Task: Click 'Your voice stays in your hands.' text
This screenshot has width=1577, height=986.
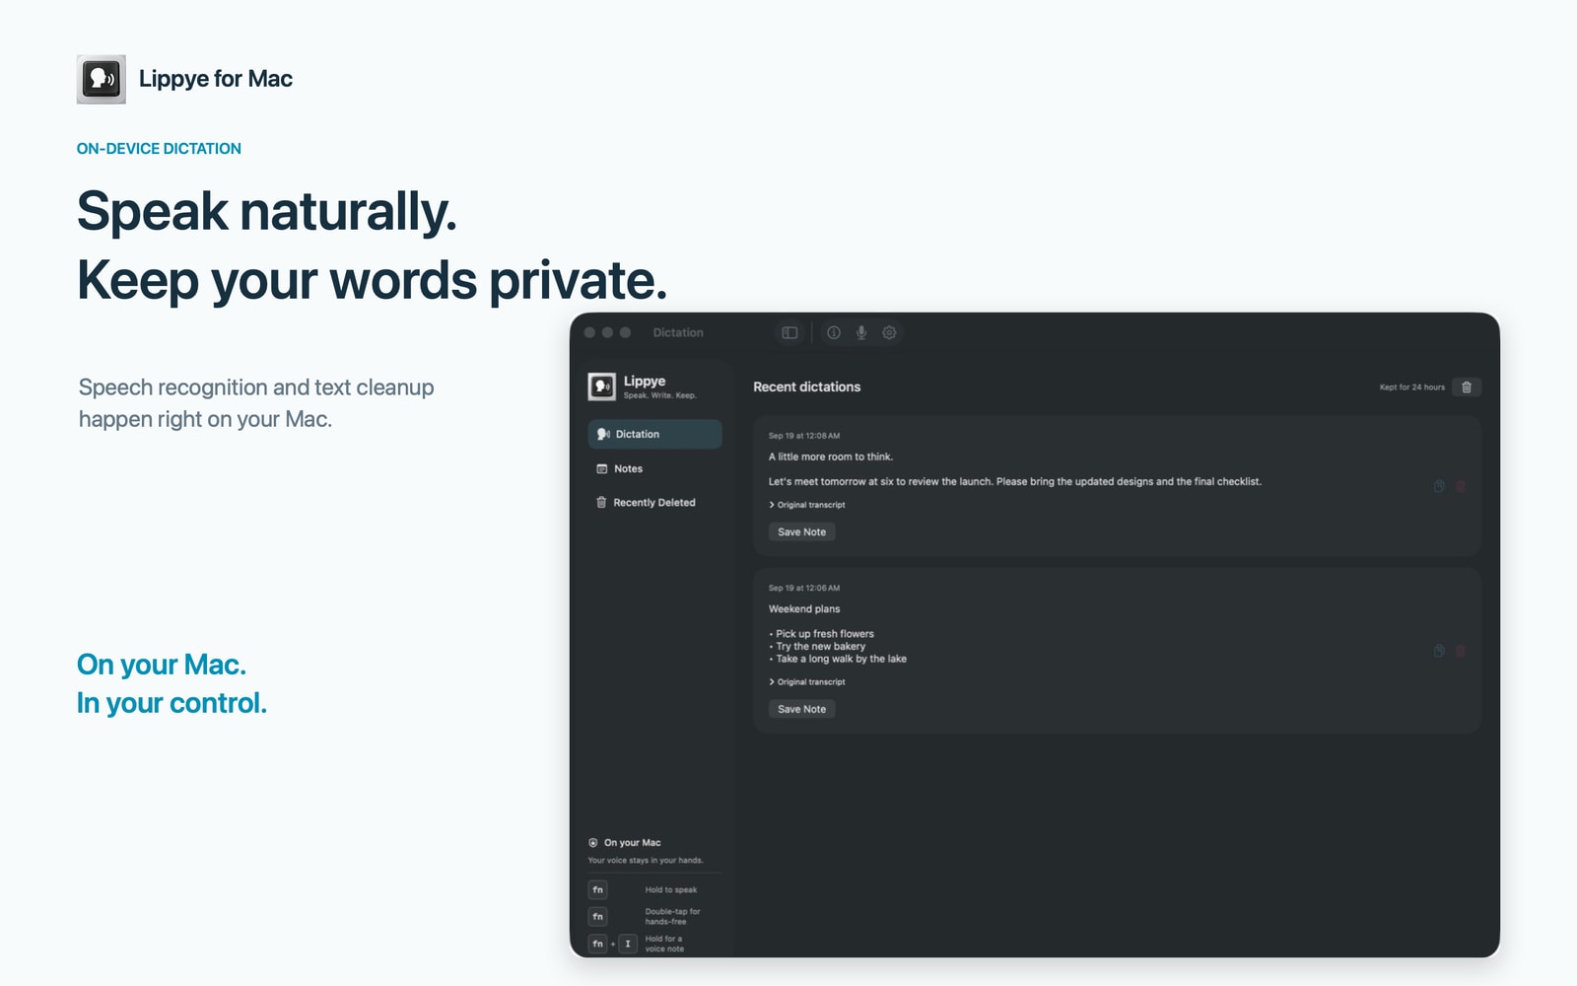Action: pos(646,861)
